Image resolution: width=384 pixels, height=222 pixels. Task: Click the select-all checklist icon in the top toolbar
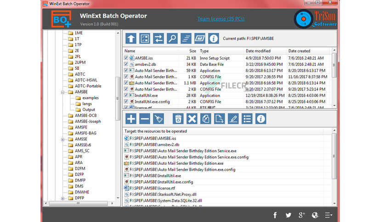pos(145,39)
